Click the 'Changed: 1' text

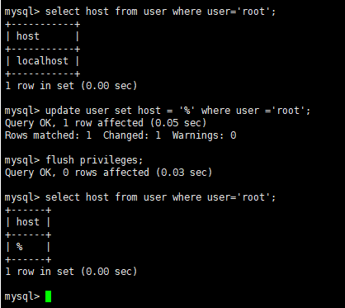[x=132, y=135]
